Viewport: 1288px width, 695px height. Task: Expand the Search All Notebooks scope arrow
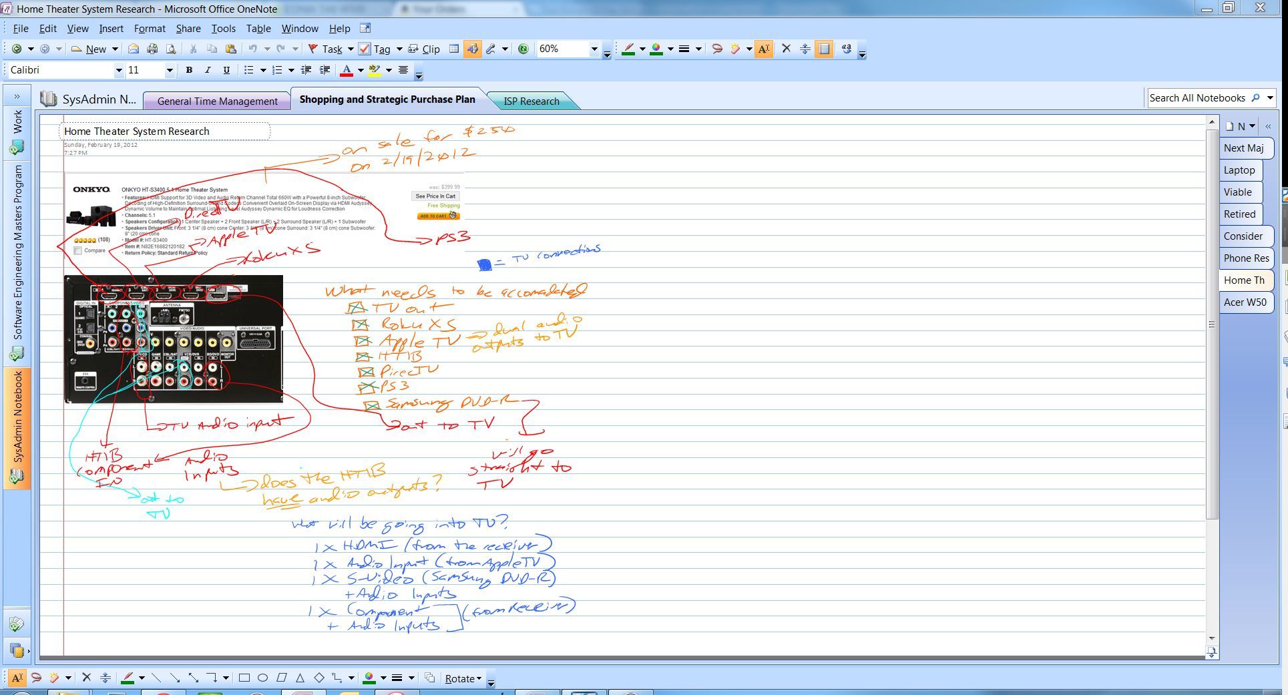(1270, 98)
